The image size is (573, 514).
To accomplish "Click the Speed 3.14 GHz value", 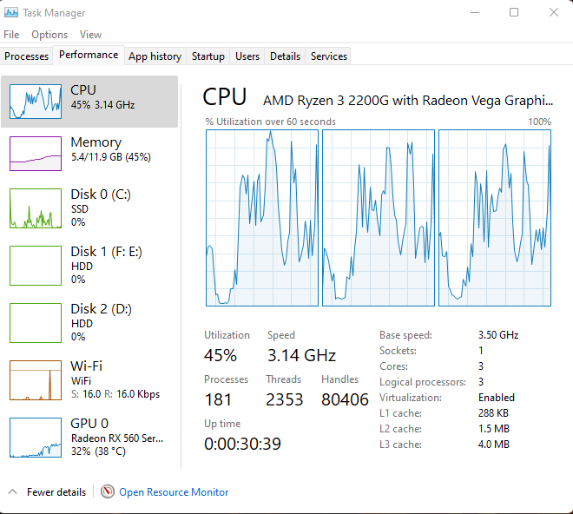I will (x=301, y=355).
